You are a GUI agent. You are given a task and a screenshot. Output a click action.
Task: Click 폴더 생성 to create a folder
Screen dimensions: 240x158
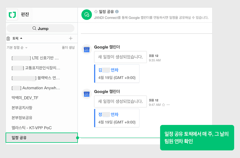pos(68,47)
